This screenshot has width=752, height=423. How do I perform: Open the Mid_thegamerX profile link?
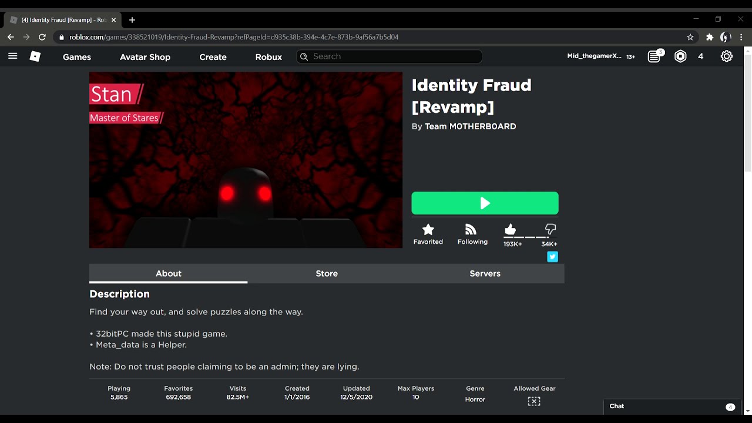click(594, 56)
